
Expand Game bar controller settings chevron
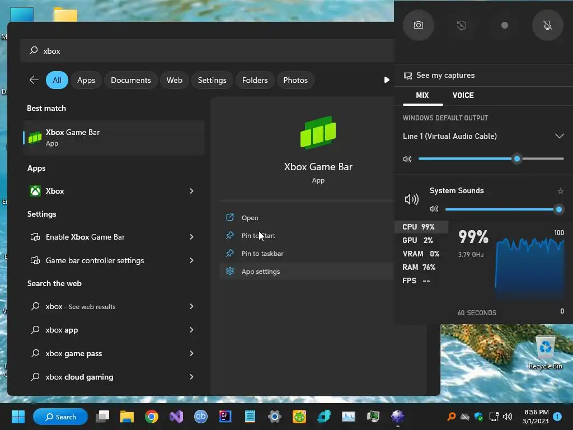tap(191, 260)
